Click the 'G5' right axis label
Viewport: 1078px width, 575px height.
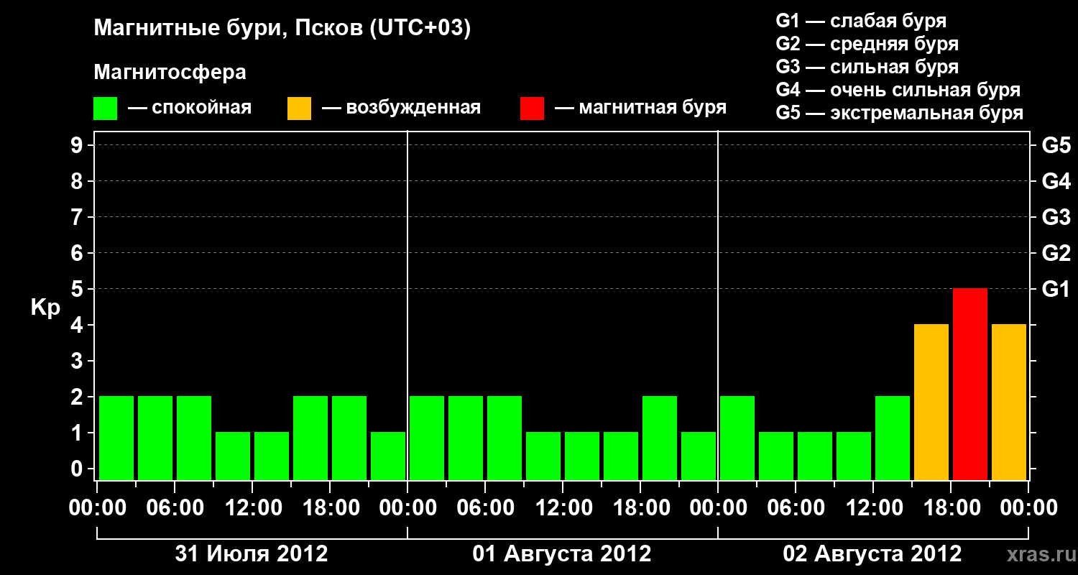coord(1056,145)
